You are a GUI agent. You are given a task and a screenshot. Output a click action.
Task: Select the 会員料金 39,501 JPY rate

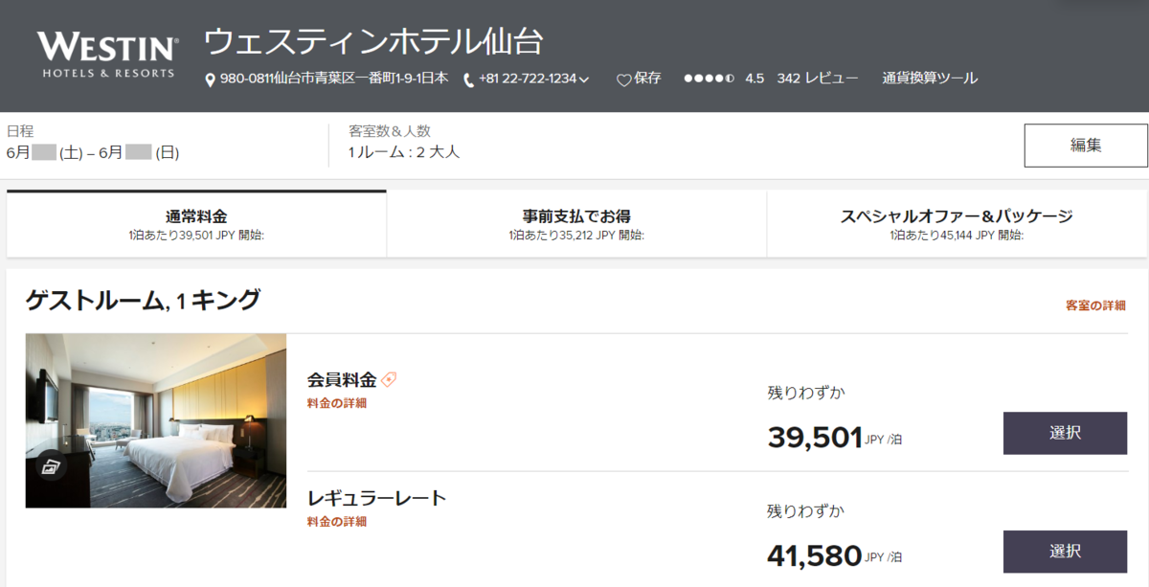coord(1065,433)
